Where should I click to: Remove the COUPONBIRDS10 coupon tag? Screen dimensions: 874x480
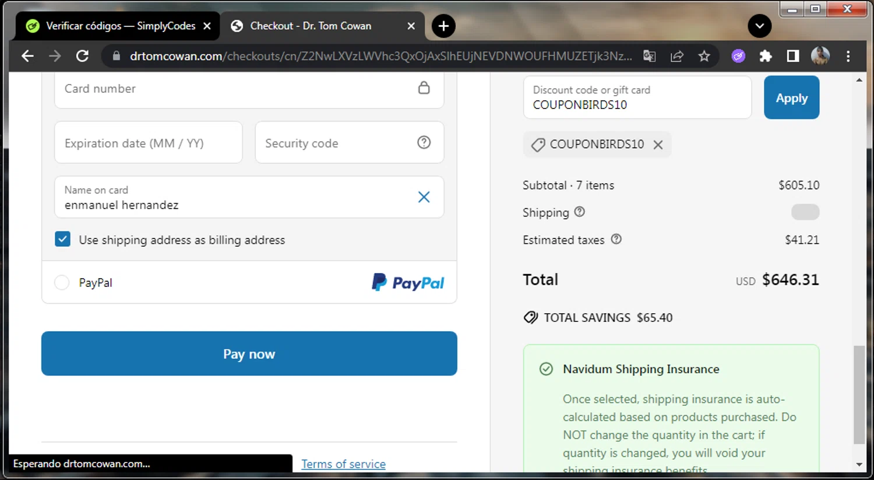[x=658, y=145]
